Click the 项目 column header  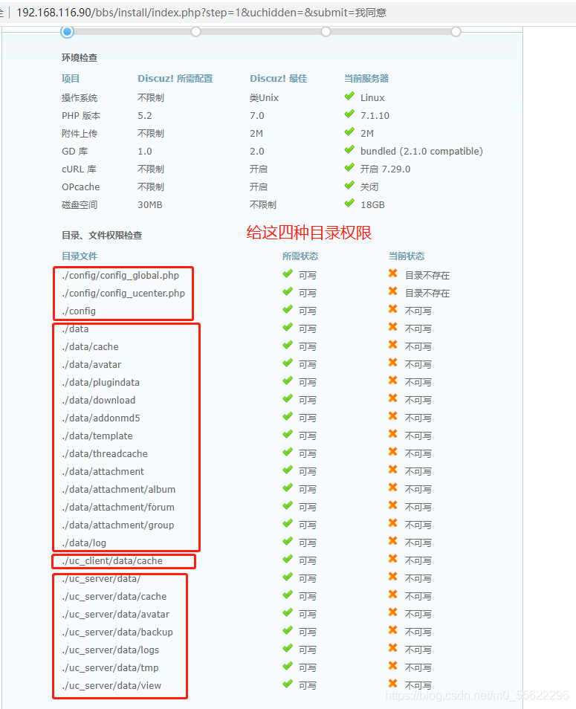tap(71, 78)
